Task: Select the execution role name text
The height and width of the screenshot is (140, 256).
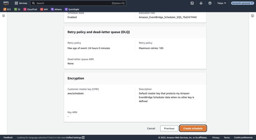Action: (x=168, y=17)
